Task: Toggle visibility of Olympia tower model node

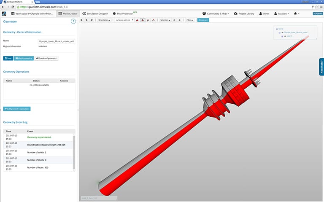Action: [x=282, y=32]
